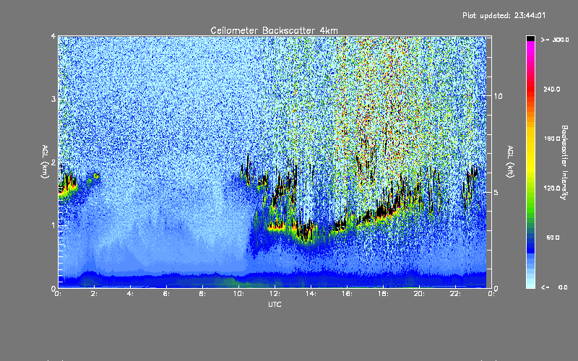Screen dimensions: 578x361
Task: Click the black top of the colorbar
Action: click(530, 38)
